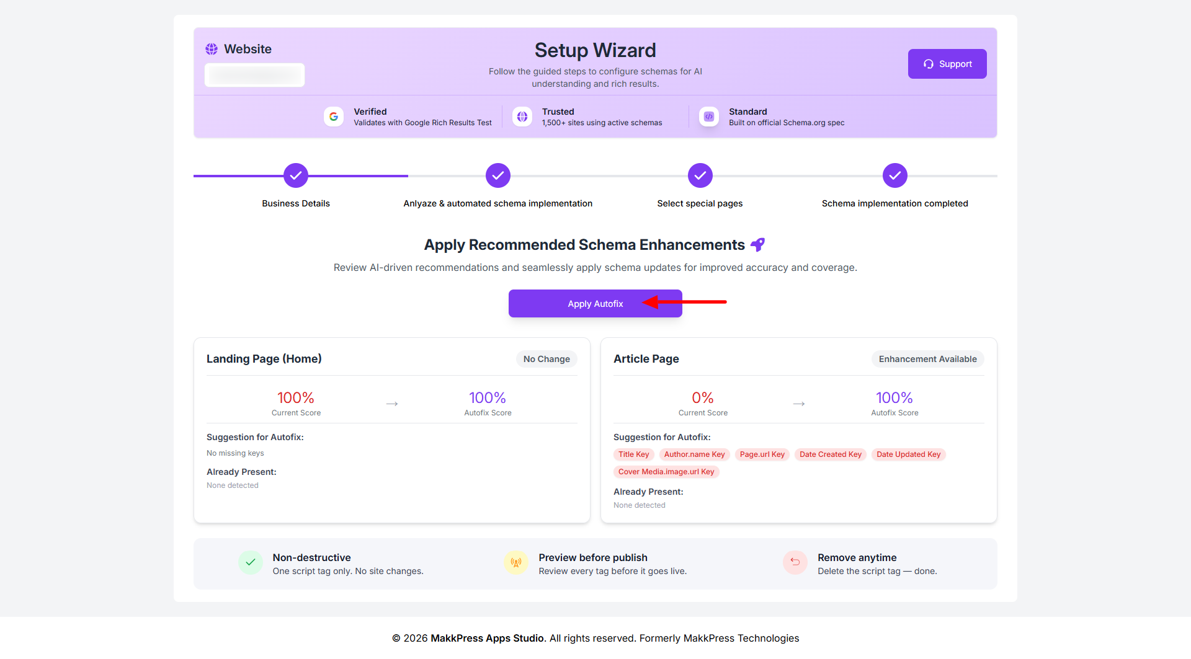Click the Enhancement Available badge

point(927,359)
